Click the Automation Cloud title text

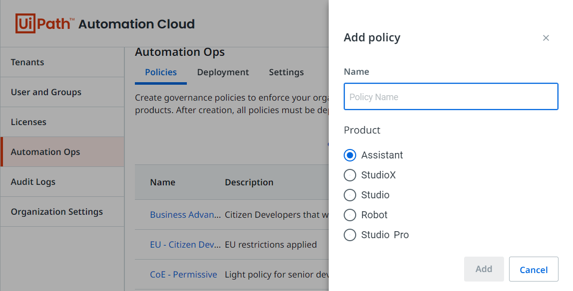(x=137, y=24)
